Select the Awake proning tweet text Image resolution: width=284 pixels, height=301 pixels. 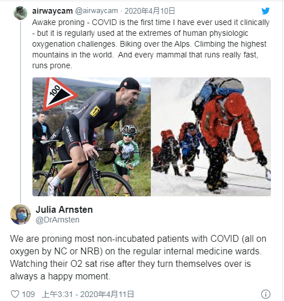point(151,44)
